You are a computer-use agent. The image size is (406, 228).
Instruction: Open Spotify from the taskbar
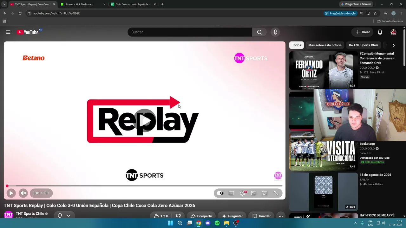[x=217, y=223]
